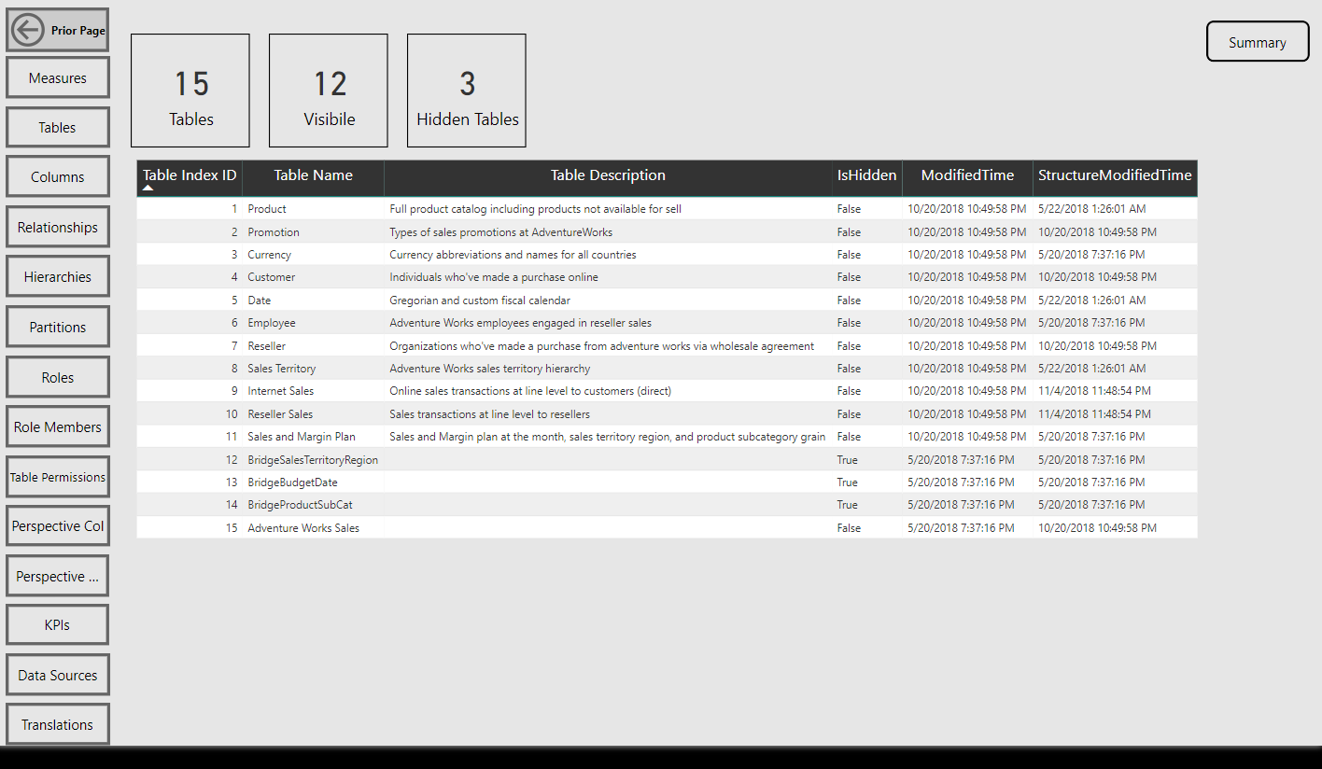Click the 12 Visibile card

point(328,90)
